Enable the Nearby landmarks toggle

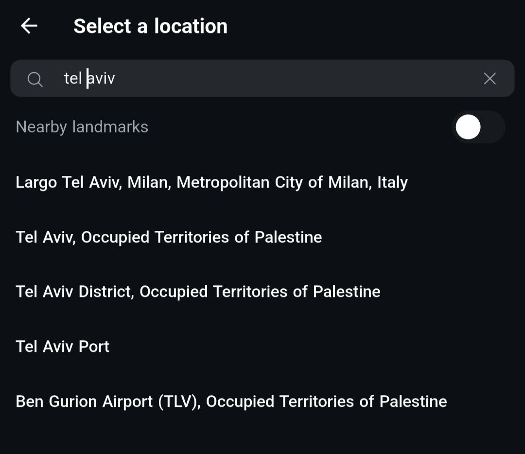(x=478, y=127)
